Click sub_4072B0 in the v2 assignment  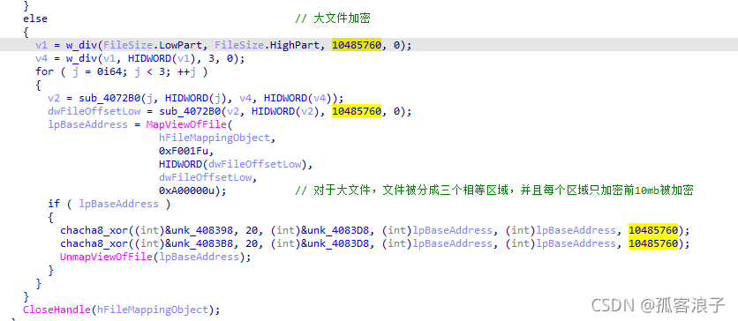(109, 98)
